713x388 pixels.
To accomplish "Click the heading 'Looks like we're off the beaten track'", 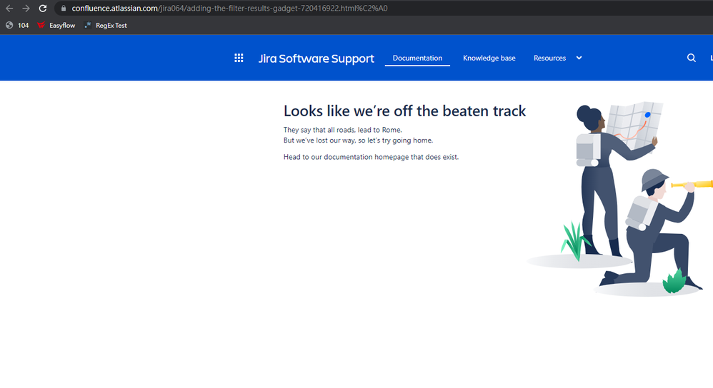I will (x=404, y=111).
